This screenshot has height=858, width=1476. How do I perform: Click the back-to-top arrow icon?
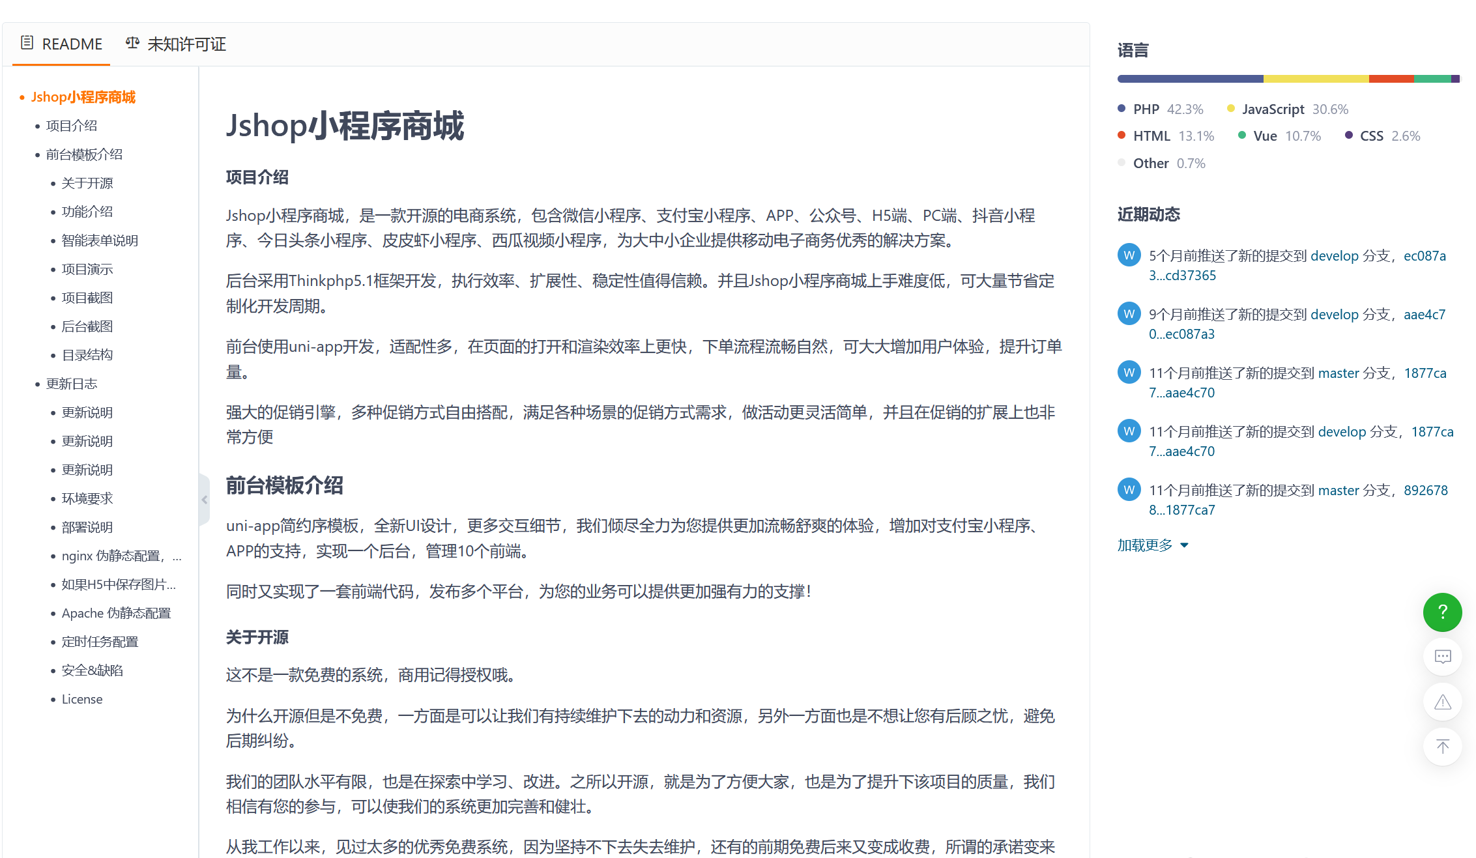[x=1442, y=747]
